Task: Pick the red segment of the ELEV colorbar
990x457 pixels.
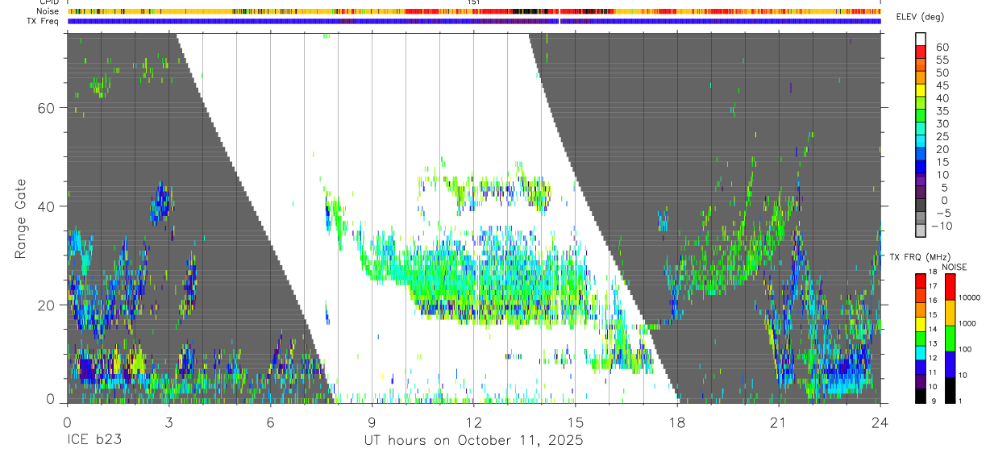Action: [921, 52]
